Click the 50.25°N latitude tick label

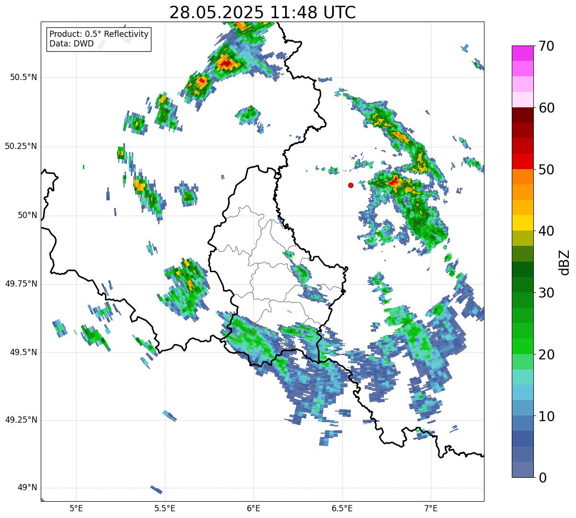21,147
